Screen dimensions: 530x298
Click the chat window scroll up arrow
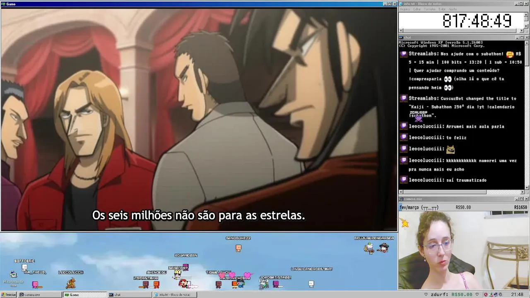(527, 43)
